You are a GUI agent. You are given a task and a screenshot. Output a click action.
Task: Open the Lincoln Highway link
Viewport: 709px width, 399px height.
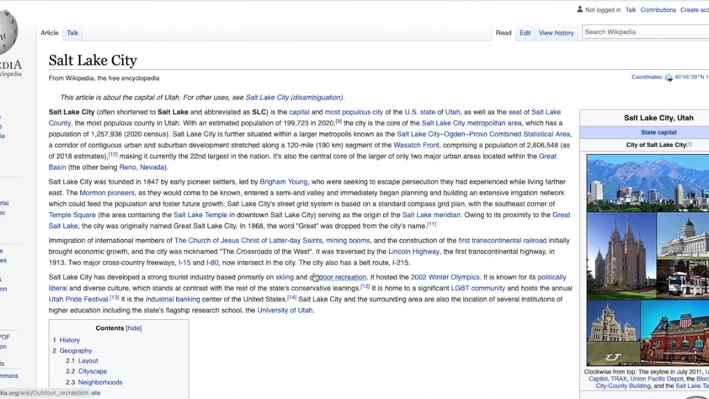point(414,252)
